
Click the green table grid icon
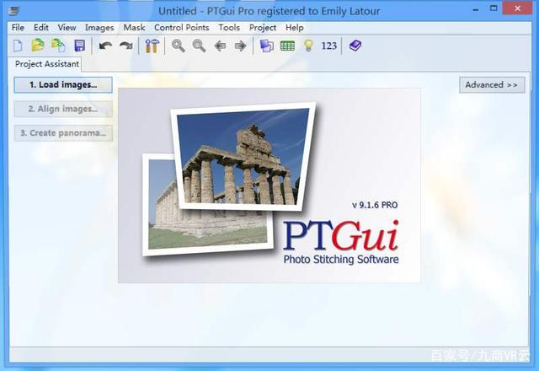pos(287,46)
